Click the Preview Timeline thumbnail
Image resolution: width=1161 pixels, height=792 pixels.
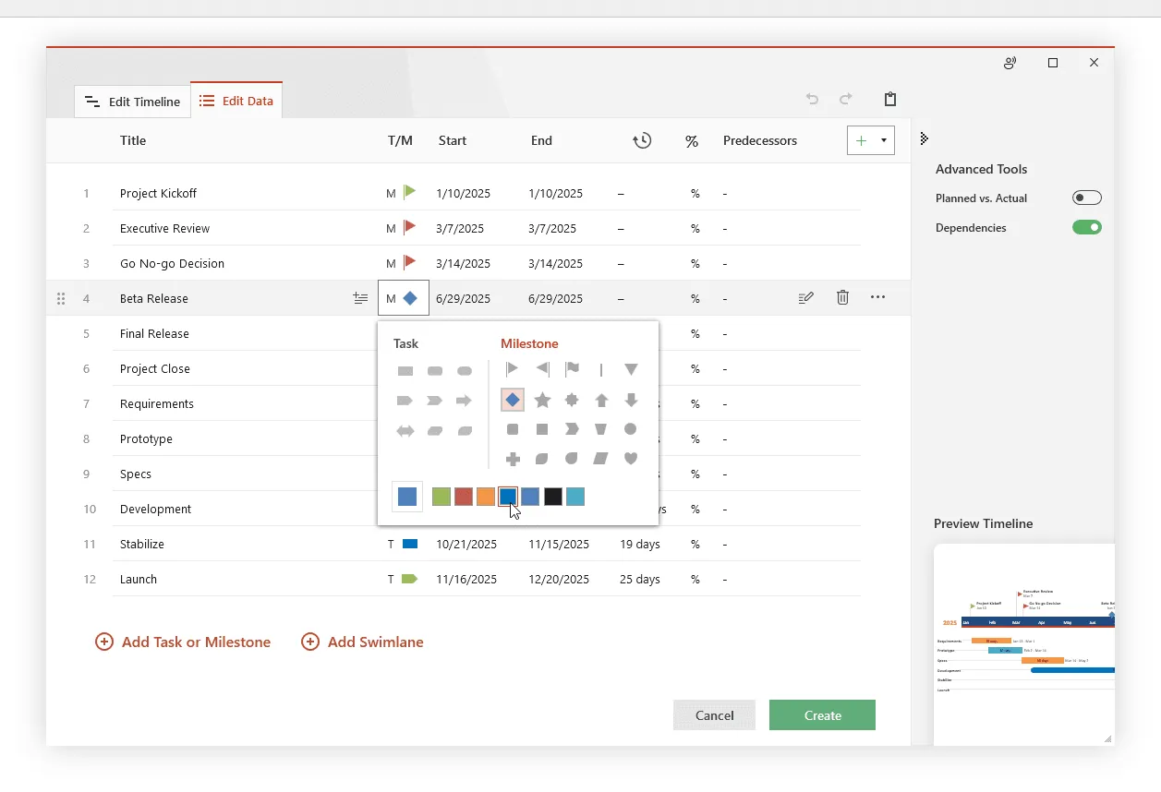[x=1023, y=643]
